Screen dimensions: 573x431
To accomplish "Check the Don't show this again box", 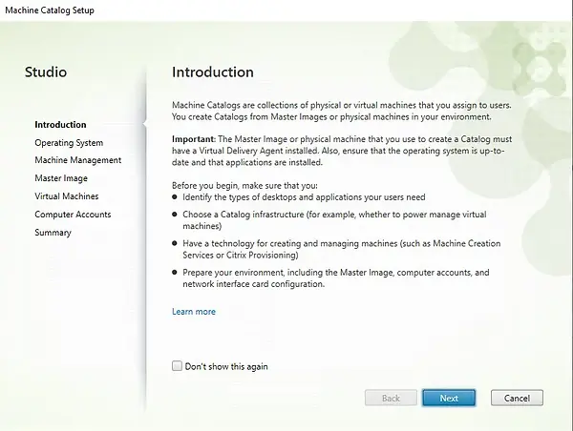I will [x=177, y=365].
